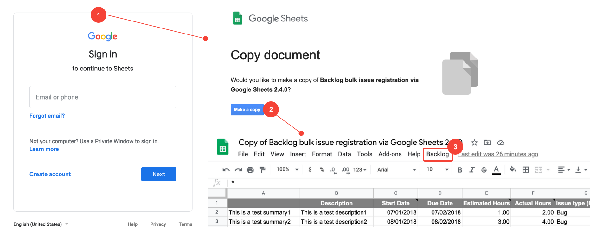
Task: Click cell This is a test description2
Action: click(x=337, y=222)
